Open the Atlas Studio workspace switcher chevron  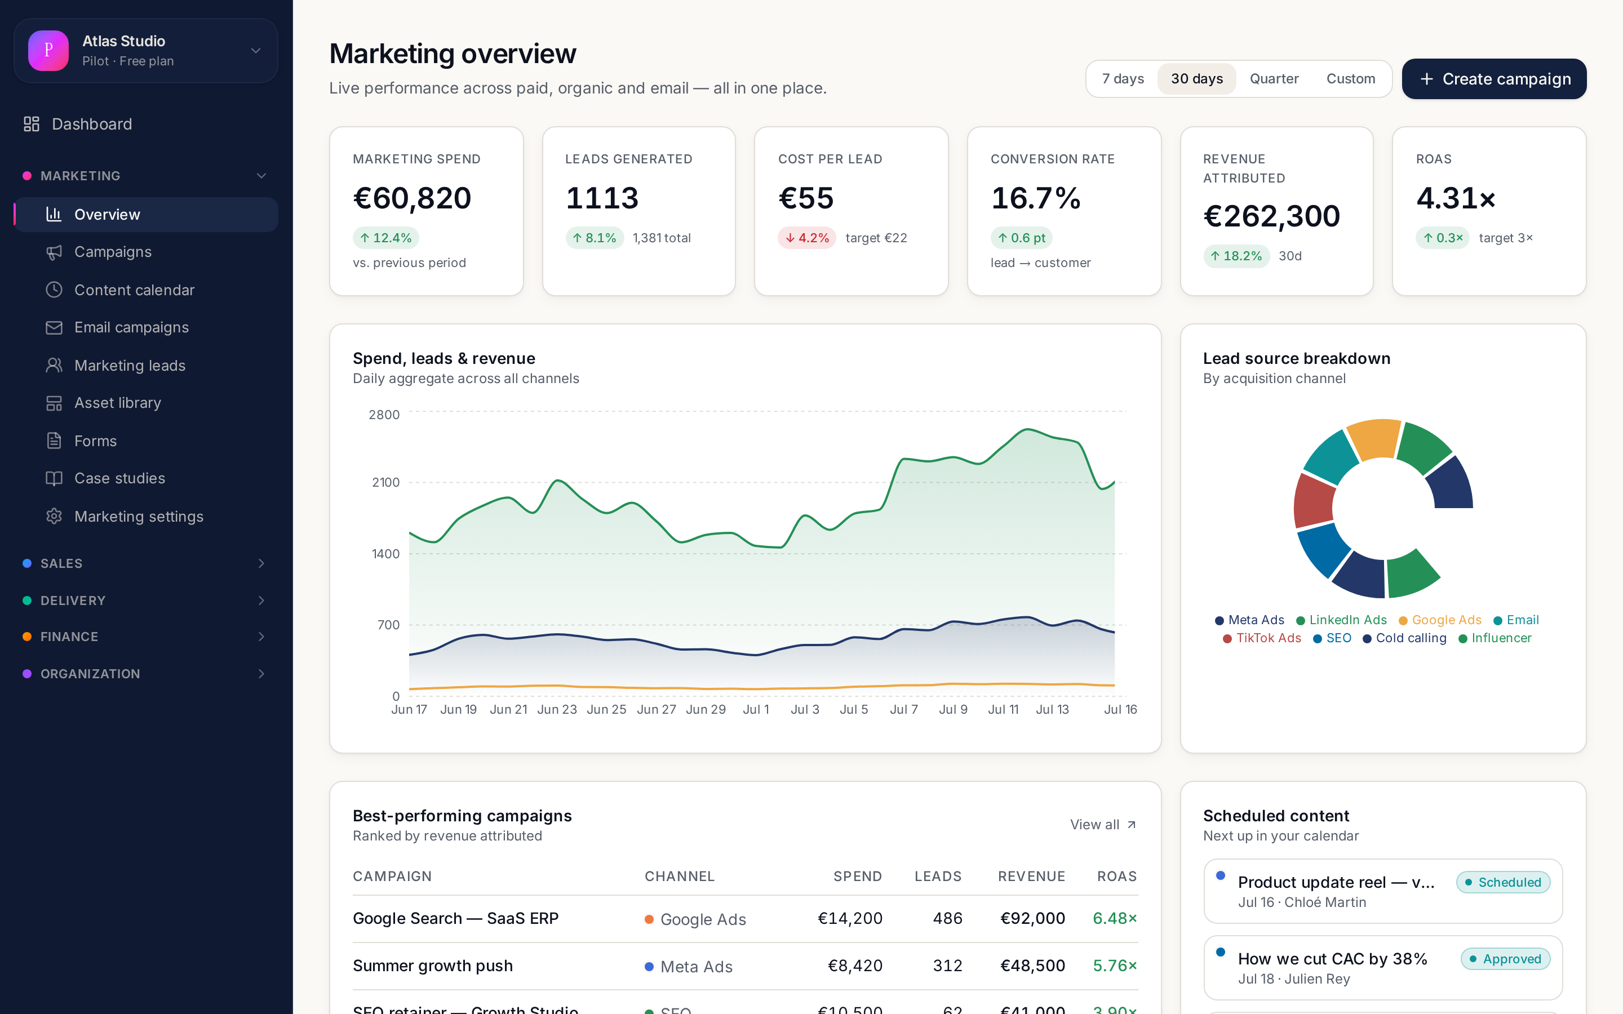255,50
